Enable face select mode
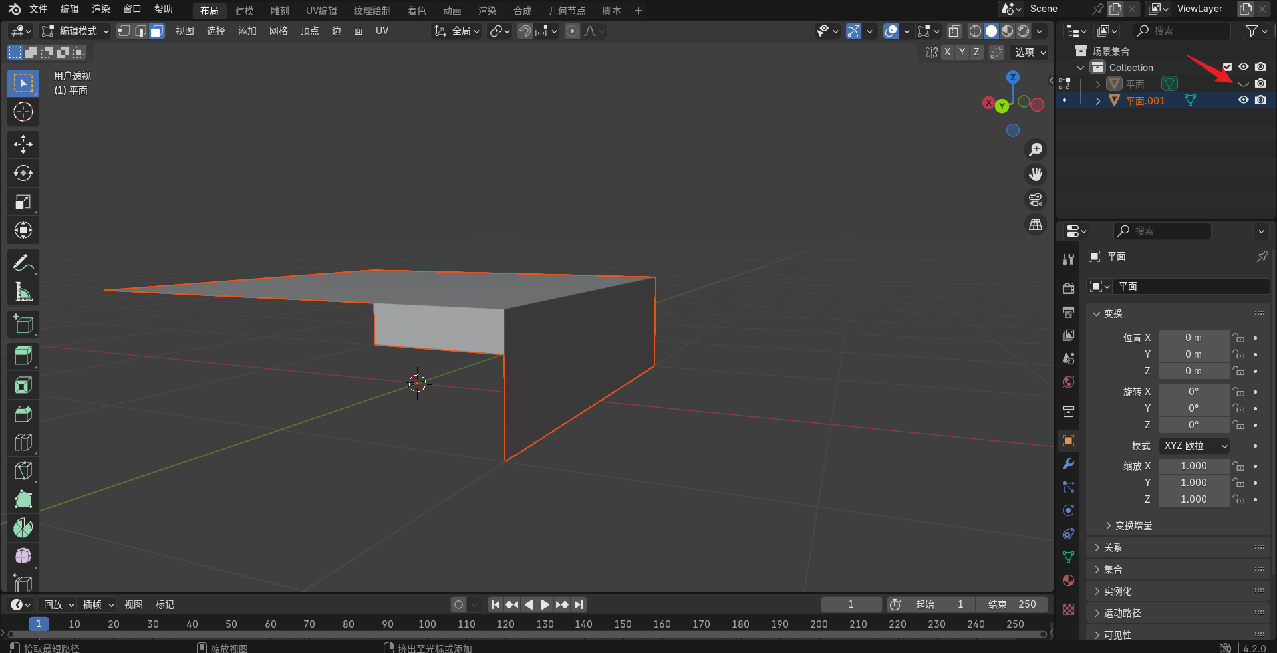Image resolution: width=1277 pixels, height=653 pixels. (156, 31)
